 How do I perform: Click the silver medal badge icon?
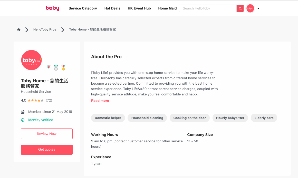[56, 68]
